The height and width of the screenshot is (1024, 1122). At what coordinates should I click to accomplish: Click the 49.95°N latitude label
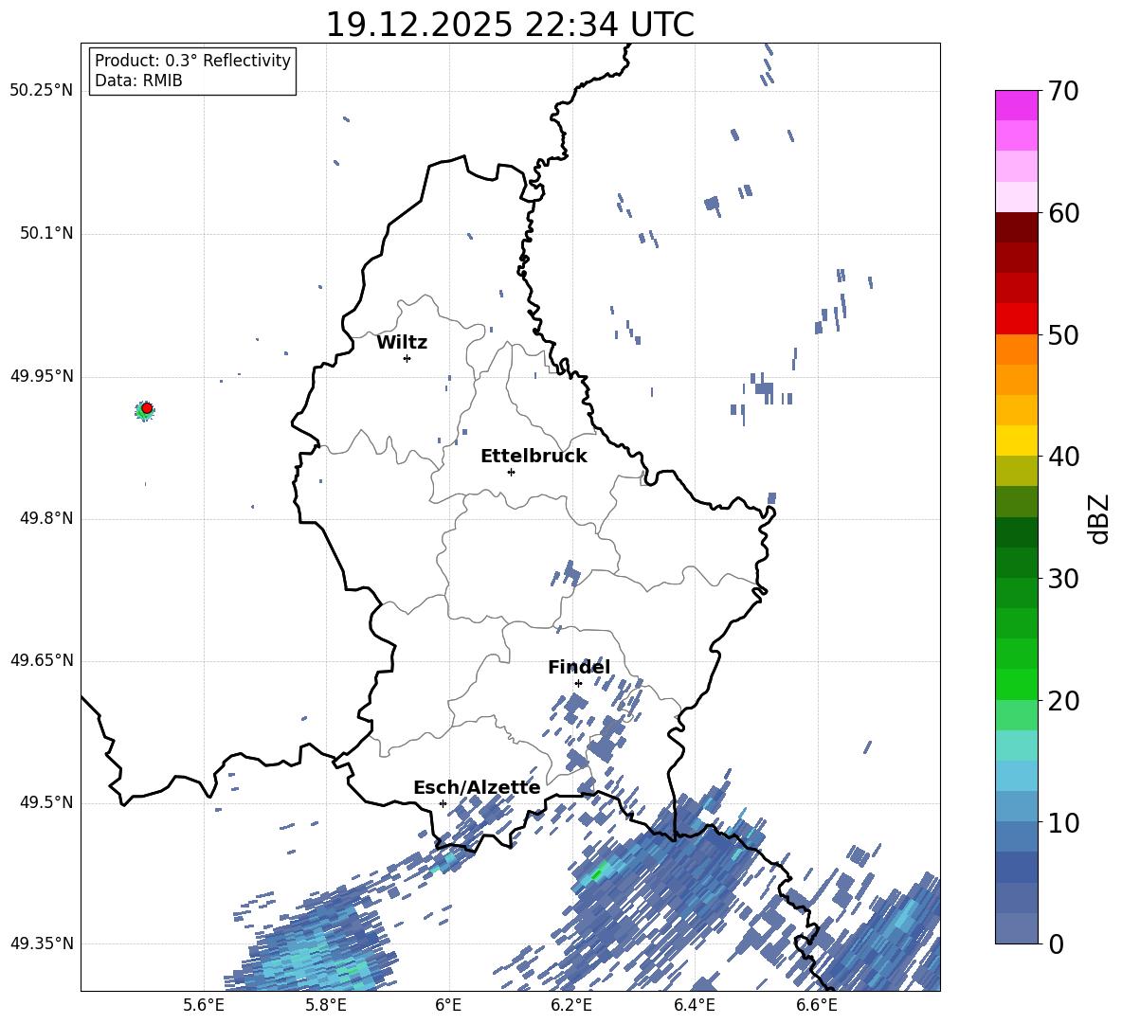click(42, 375)
